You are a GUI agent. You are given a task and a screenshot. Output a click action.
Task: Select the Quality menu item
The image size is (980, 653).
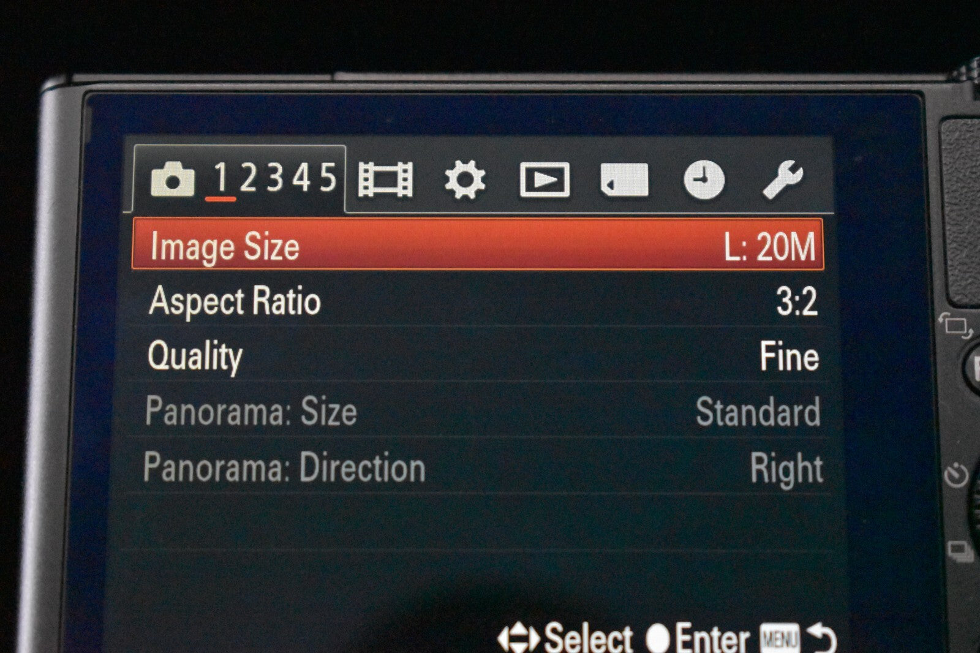195,357
